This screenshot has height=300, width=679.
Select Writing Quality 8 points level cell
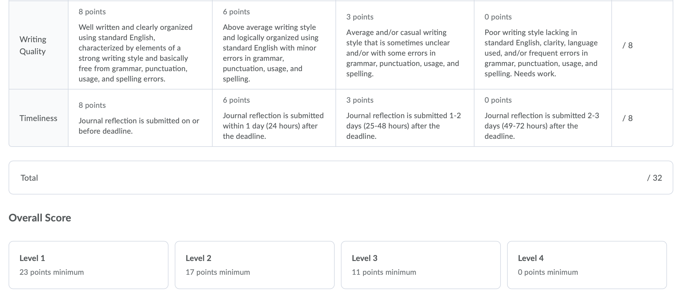click(140, 45)
